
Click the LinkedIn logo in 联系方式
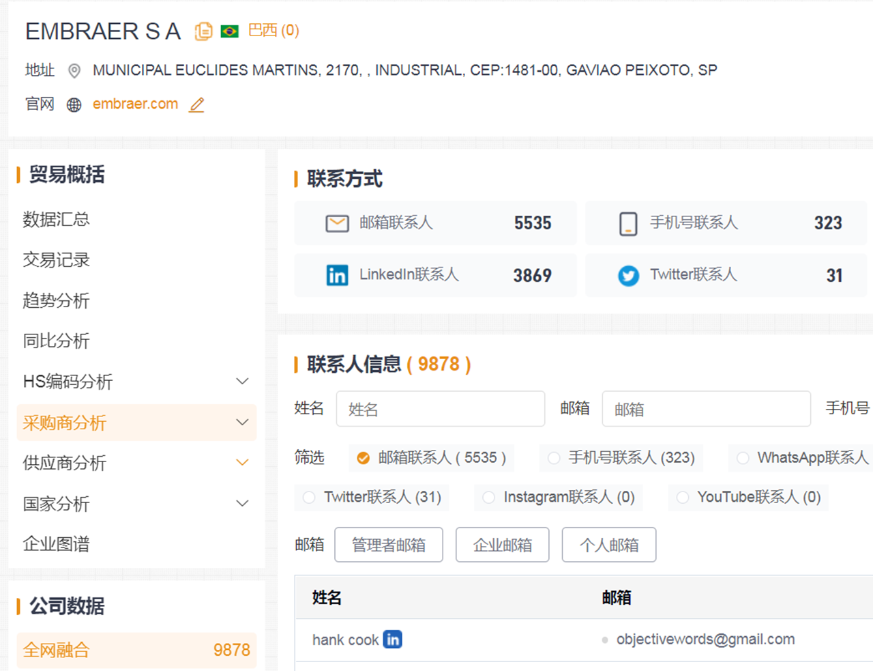pyautogui.click(x=337, y=275)
